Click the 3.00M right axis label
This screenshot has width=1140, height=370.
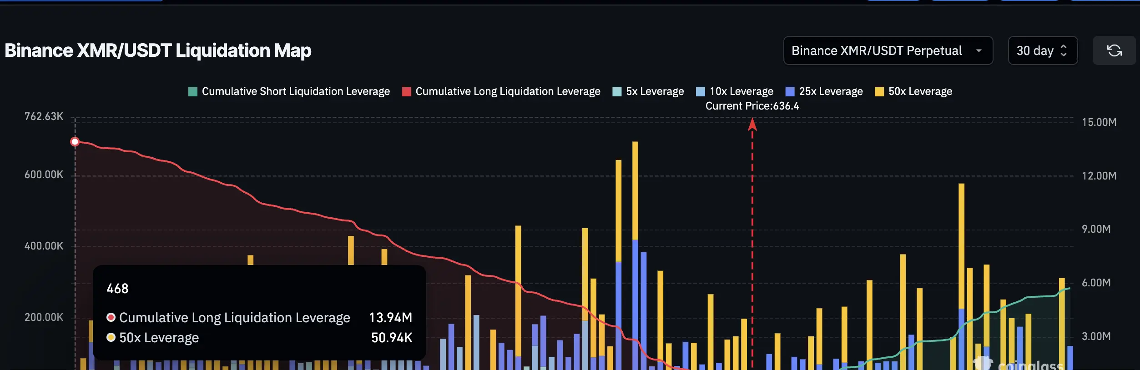pyautogui.click(x=1096, y=336)
